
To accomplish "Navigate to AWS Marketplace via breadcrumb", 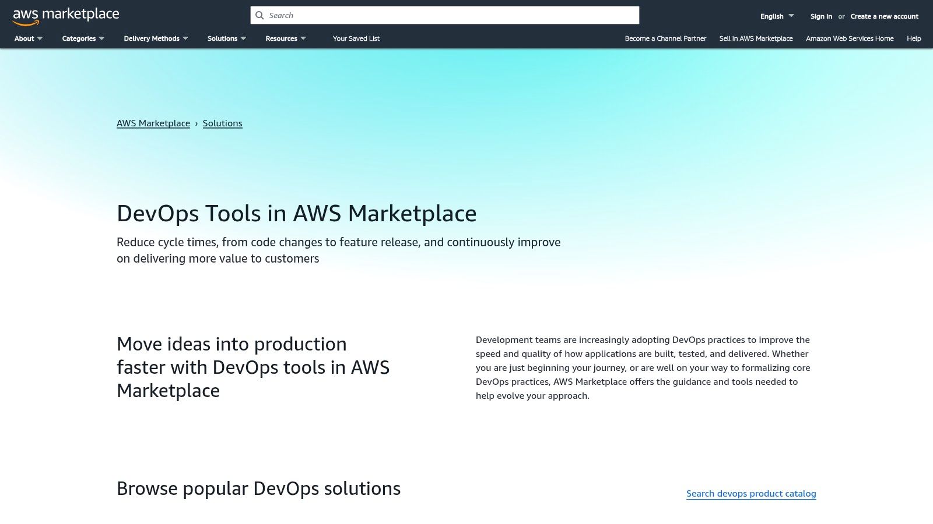I will [x=153, y=123].
